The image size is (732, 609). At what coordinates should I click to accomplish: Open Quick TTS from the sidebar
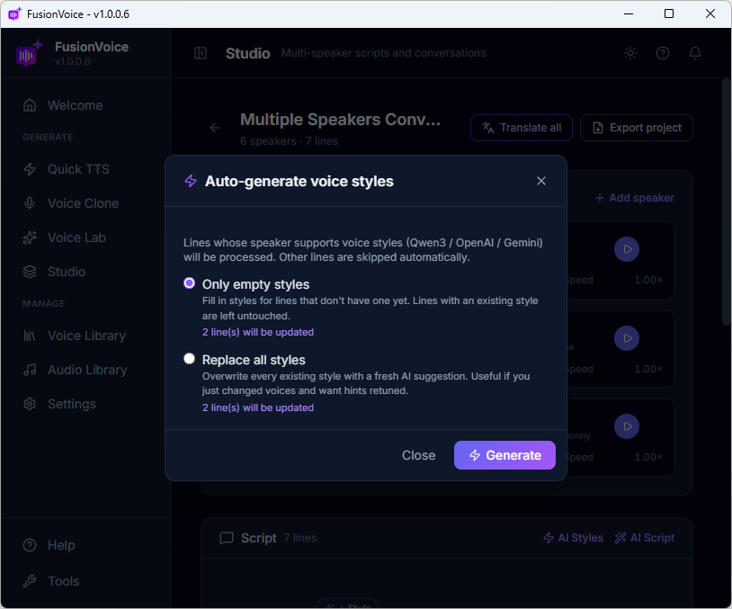(x=86, y=169)
